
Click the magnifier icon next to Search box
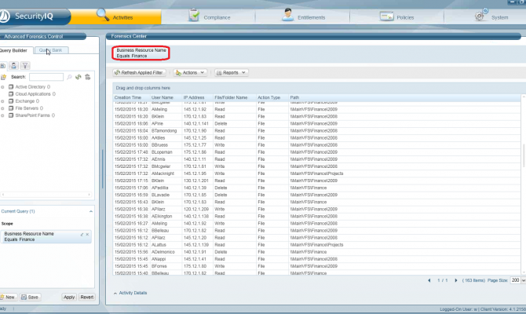[x=69, y=77]
